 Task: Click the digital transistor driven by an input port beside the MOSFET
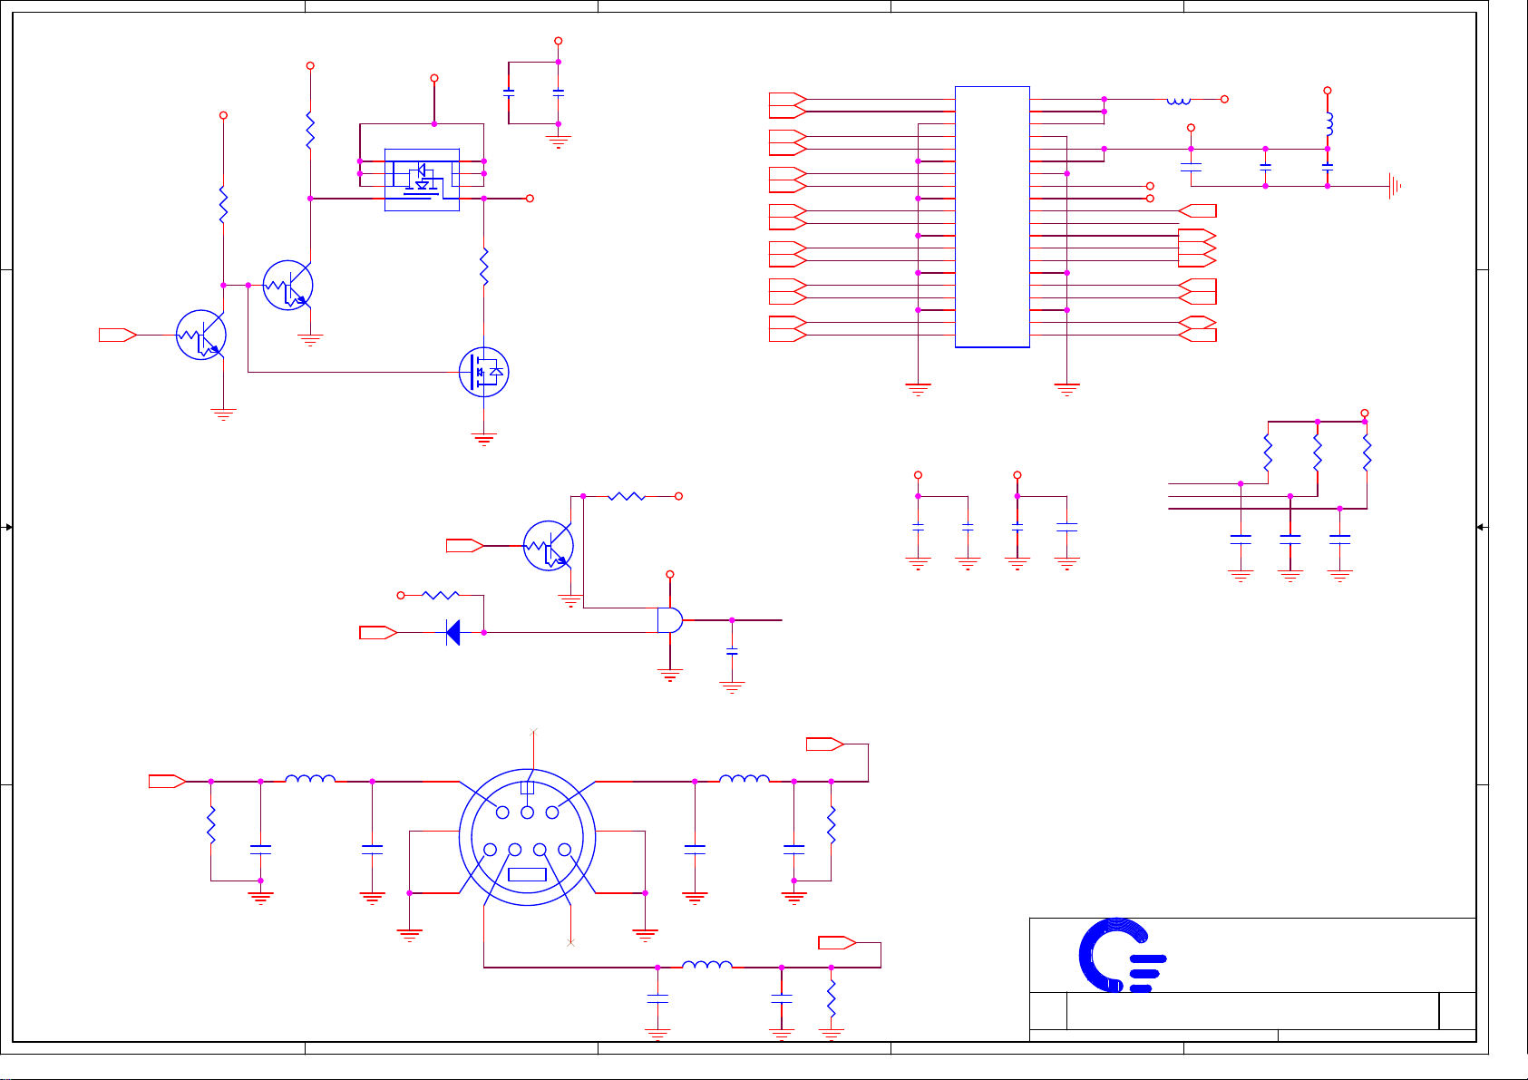point(200,335)
